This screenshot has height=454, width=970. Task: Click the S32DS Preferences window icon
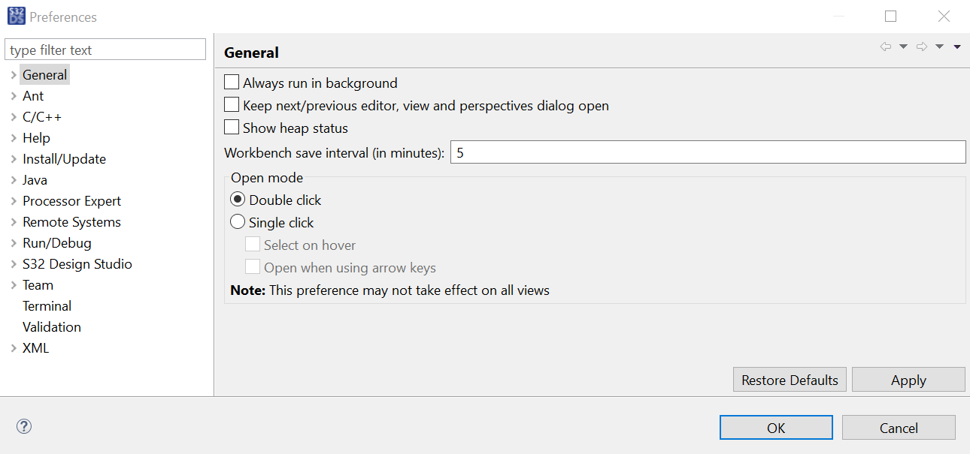pyautogui.click(x=16, y=16)
